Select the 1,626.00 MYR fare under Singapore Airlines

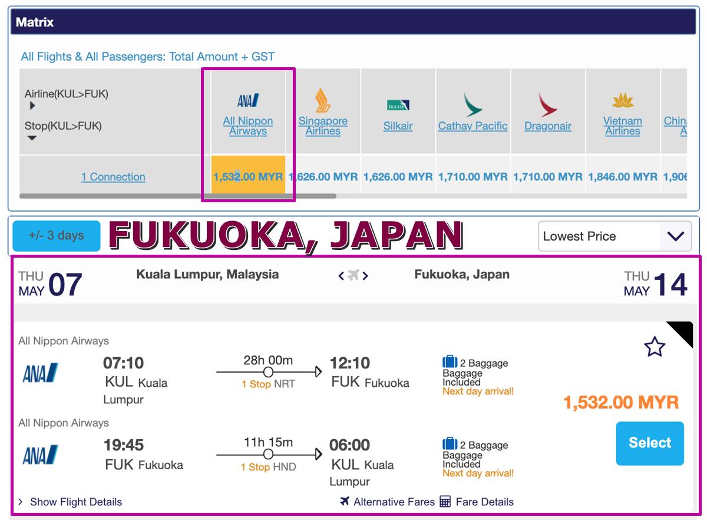(x=323, y=176)
